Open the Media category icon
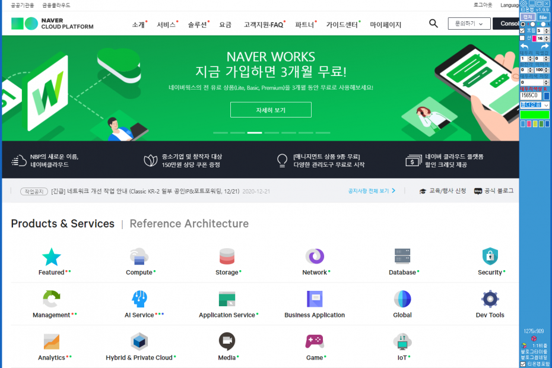 tap(227, 342)
